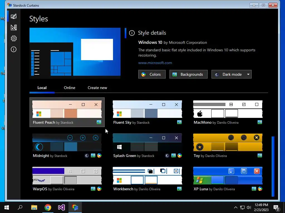This screenshot has width=285, height=213.
Task: Click Midnight dark mode moon icon
Action: click(x=87, y=156)
